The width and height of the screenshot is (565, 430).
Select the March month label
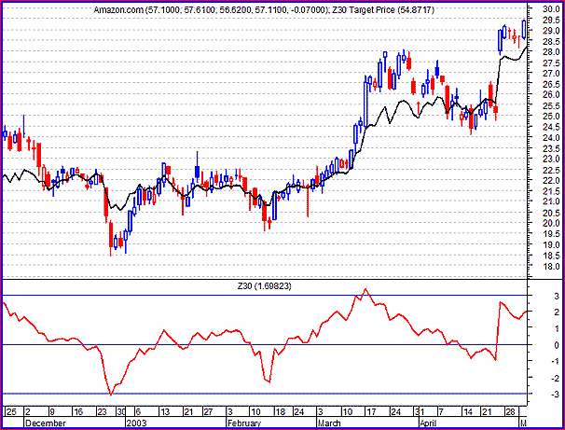click(x=329, y=423)
